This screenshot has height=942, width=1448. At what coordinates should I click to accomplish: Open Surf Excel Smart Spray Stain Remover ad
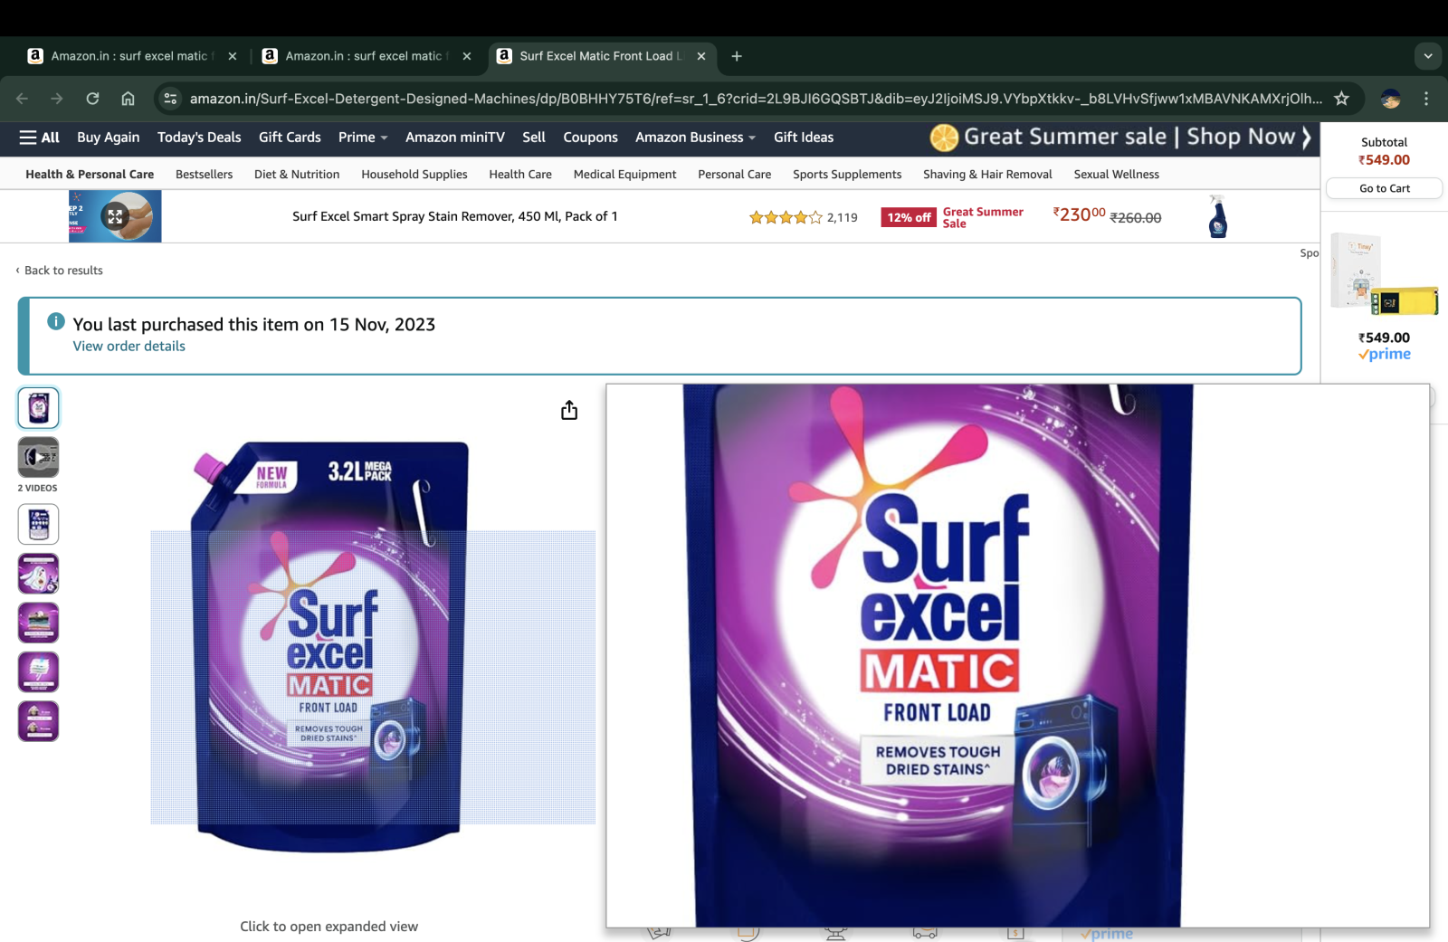[455, 216]
